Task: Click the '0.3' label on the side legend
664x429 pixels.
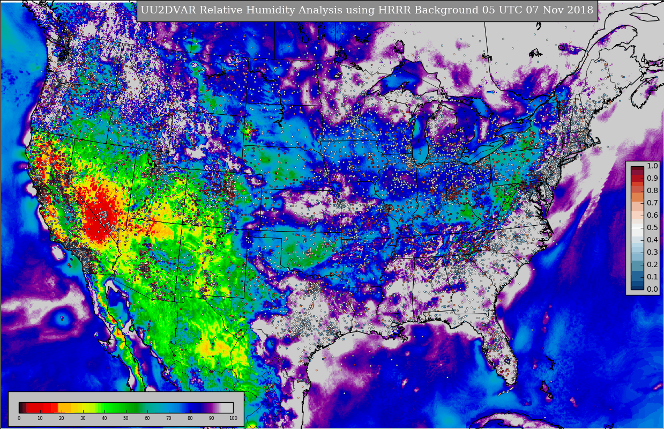Action: point(652,252)
